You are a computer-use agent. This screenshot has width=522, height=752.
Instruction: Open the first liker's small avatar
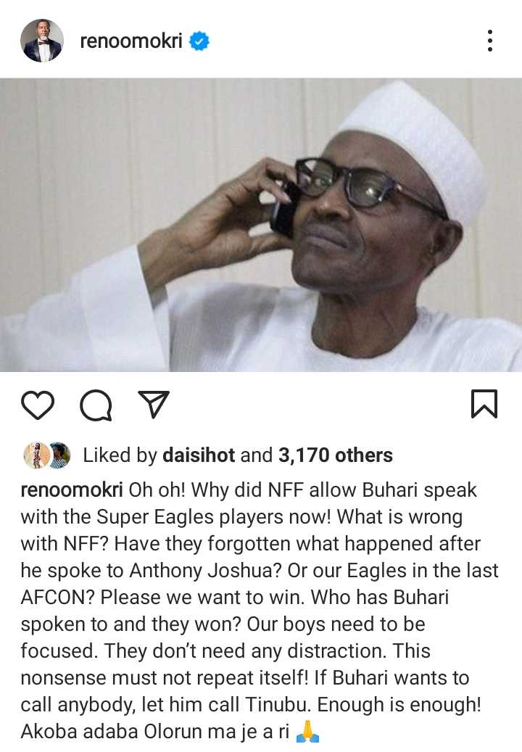click(x=36, y=455)
